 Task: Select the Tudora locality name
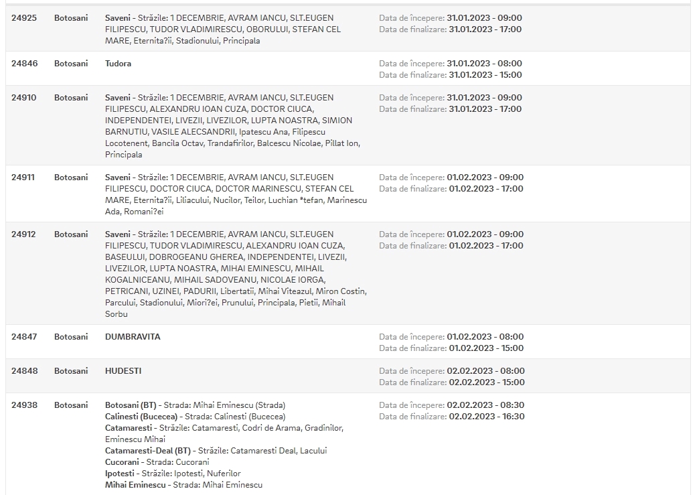[118, 64]
